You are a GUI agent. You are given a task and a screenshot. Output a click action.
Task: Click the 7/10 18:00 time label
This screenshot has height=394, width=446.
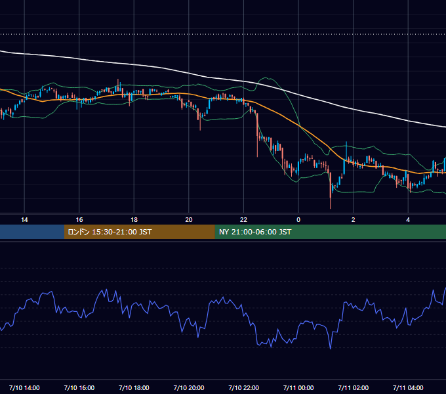[134, 387]
